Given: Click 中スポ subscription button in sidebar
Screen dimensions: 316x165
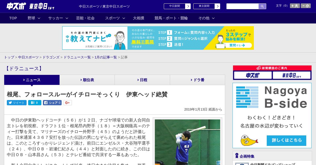Looking at the screenshot, I should [x=253, y=75].
